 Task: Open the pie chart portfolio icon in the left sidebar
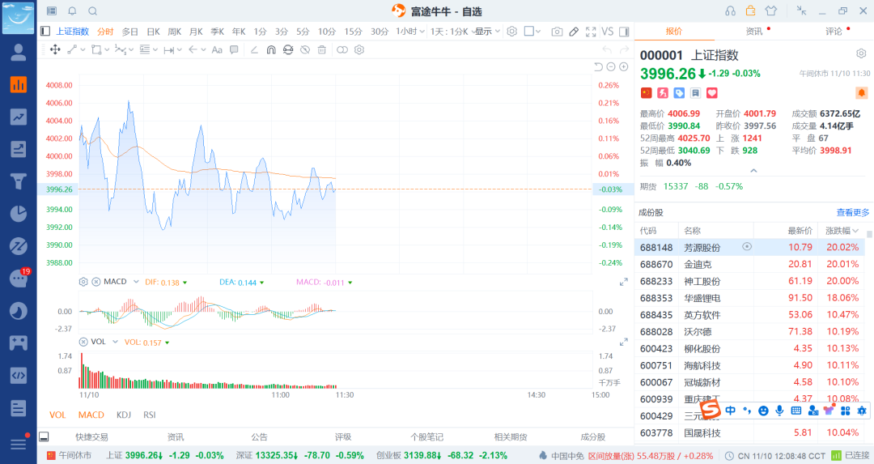point(19,214)
